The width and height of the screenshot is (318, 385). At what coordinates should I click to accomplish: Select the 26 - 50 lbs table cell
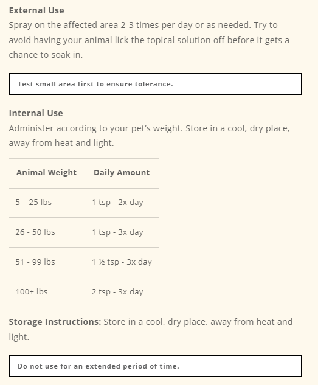[47, 232]
